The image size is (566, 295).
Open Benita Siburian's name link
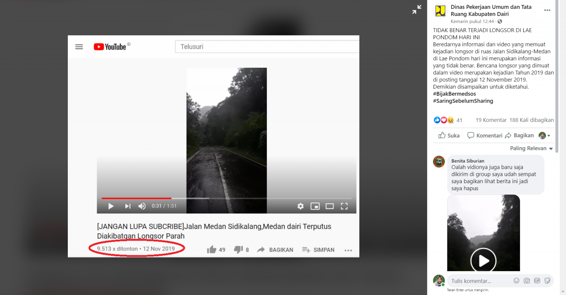pyautogui.click(x=468, y=161)
